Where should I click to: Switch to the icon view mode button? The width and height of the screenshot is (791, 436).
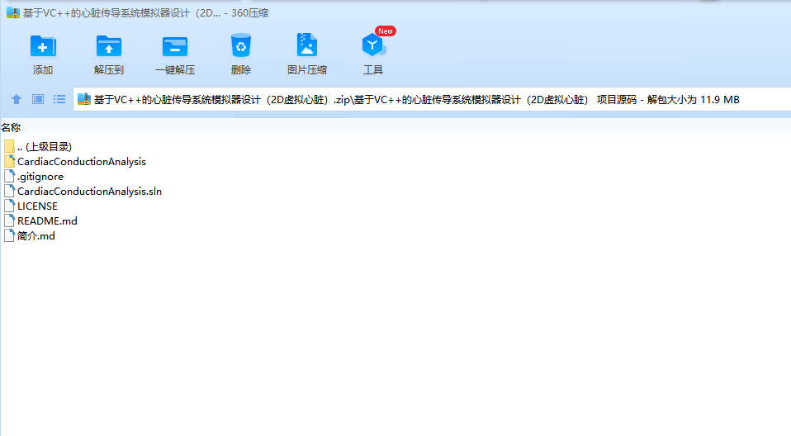[x=38, y=99]
